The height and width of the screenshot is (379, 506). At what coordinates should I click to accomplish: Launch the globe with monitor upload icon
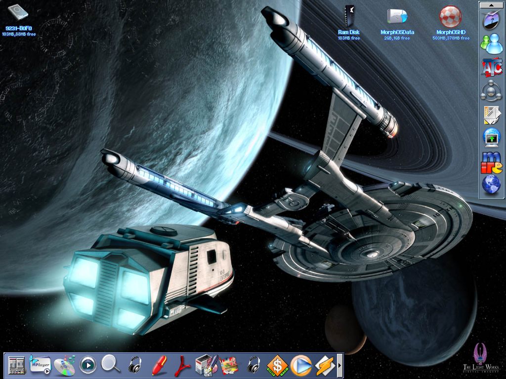click(492, 138)
